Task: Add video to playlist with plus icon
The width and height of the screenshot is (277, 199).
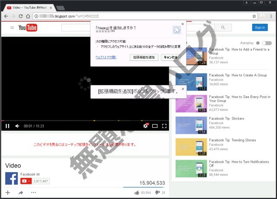Action: click(x=8, y=193)
